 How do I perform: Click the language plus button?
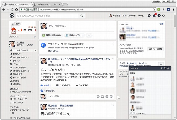[x=161, y=64]
